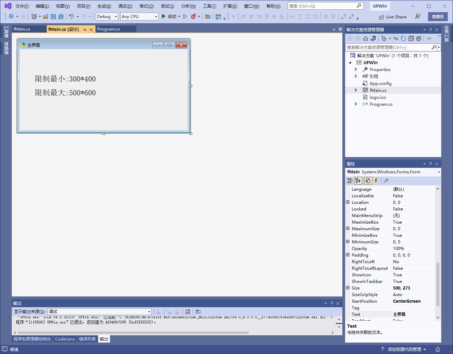453x354 pixels.
Task: Click the 启动 start debugging button
Action: pos(169,17)
